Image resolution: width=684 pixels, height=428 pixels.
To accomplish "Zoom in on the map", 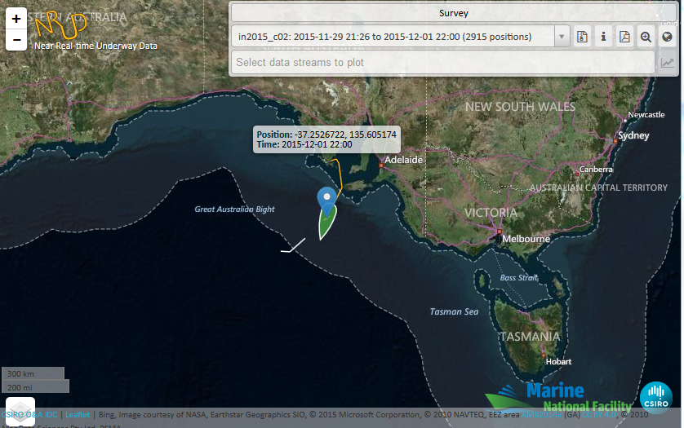I will (16, 18).
